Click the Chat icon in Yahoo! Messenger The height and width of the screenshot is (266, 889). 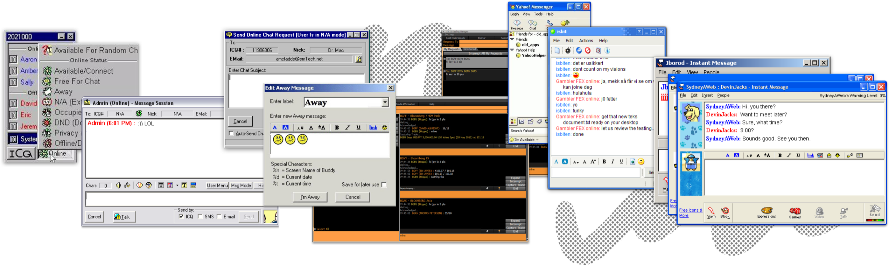click(x=533, y=25)
